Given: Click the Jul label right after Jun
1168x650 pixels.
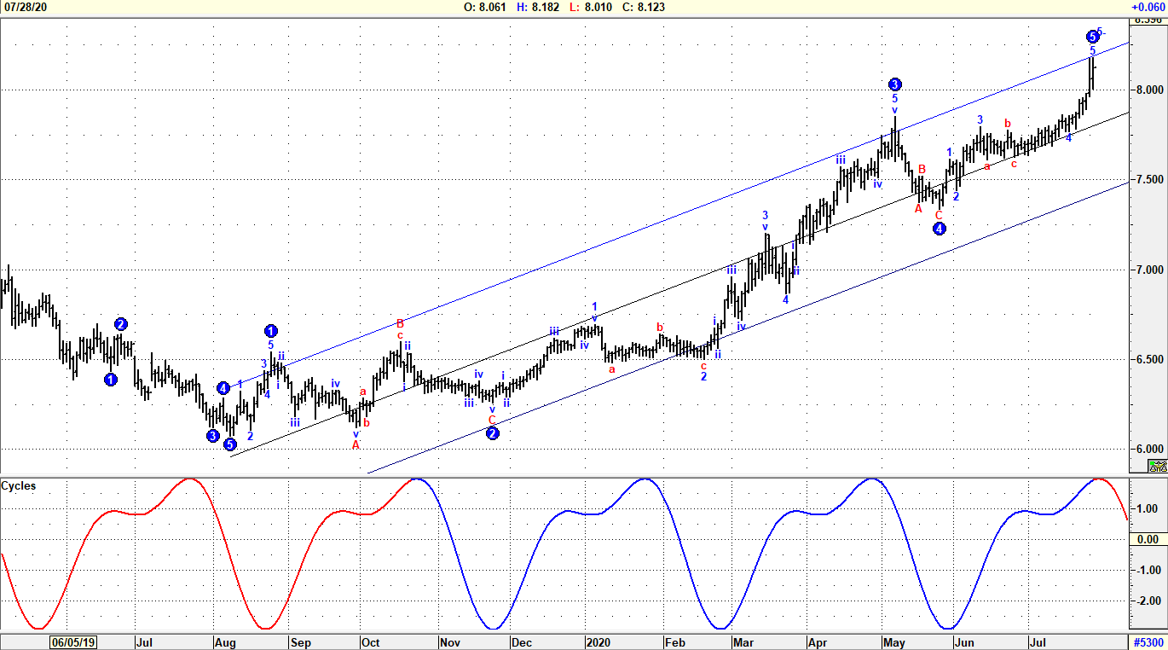Looking at the screenshot, I should (1038, 641).
